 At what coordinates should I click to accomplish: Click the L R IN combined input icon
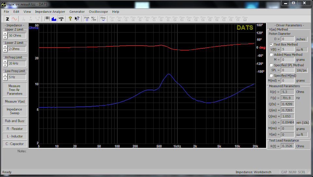38,19
